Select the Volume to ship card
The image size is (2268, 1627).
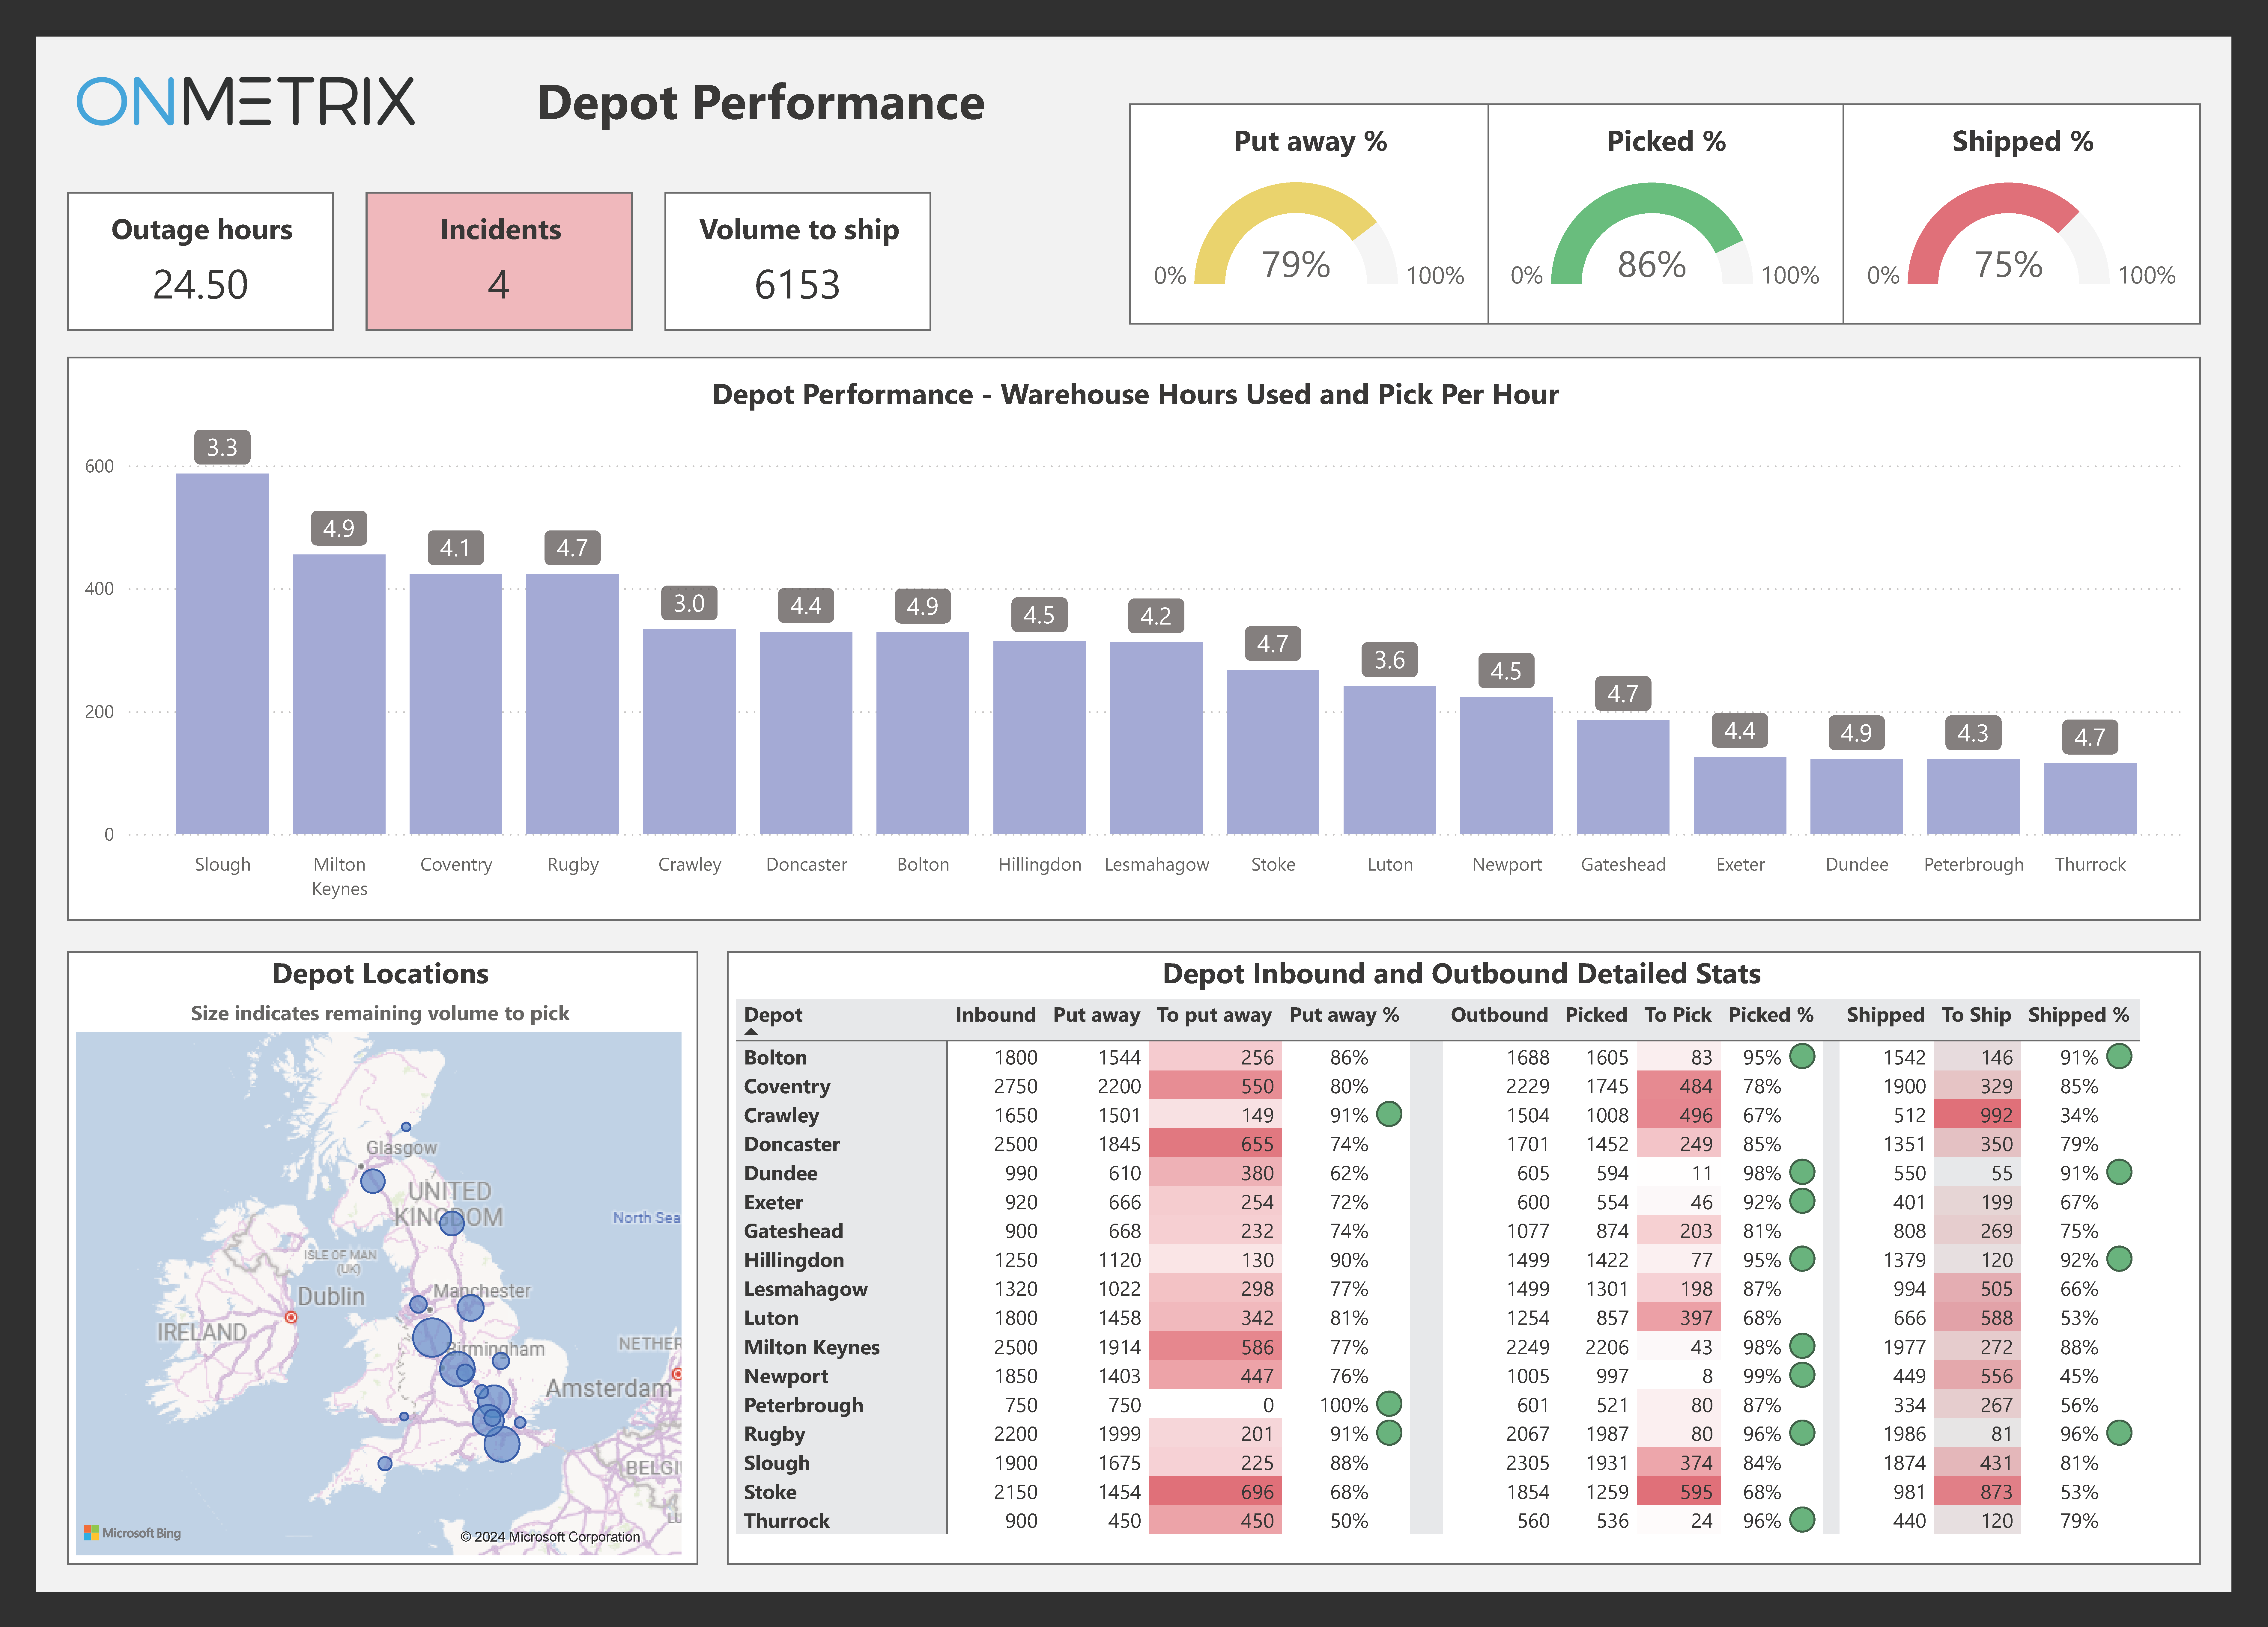pos(798,261)
